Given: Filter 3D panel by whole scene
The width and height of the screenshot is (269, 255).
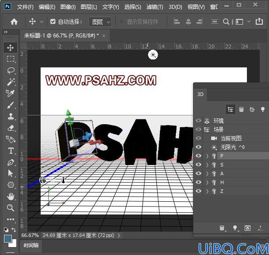Looking at the screenshot, I should coord(231,109).
